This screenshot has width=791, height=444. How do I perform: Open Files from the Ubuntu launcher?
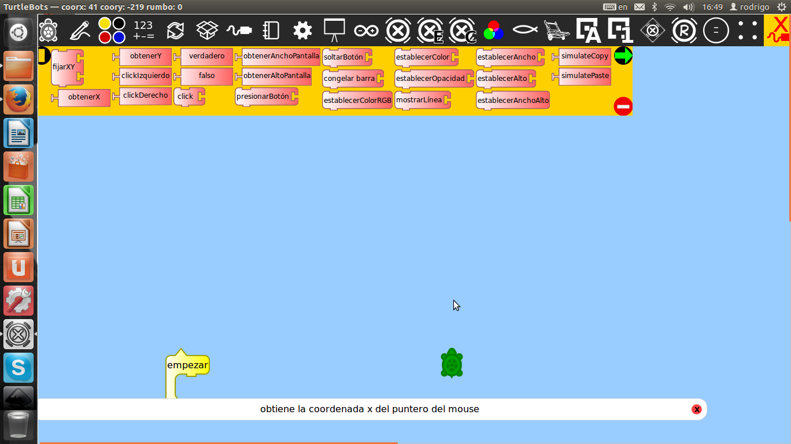coord(19,66)
